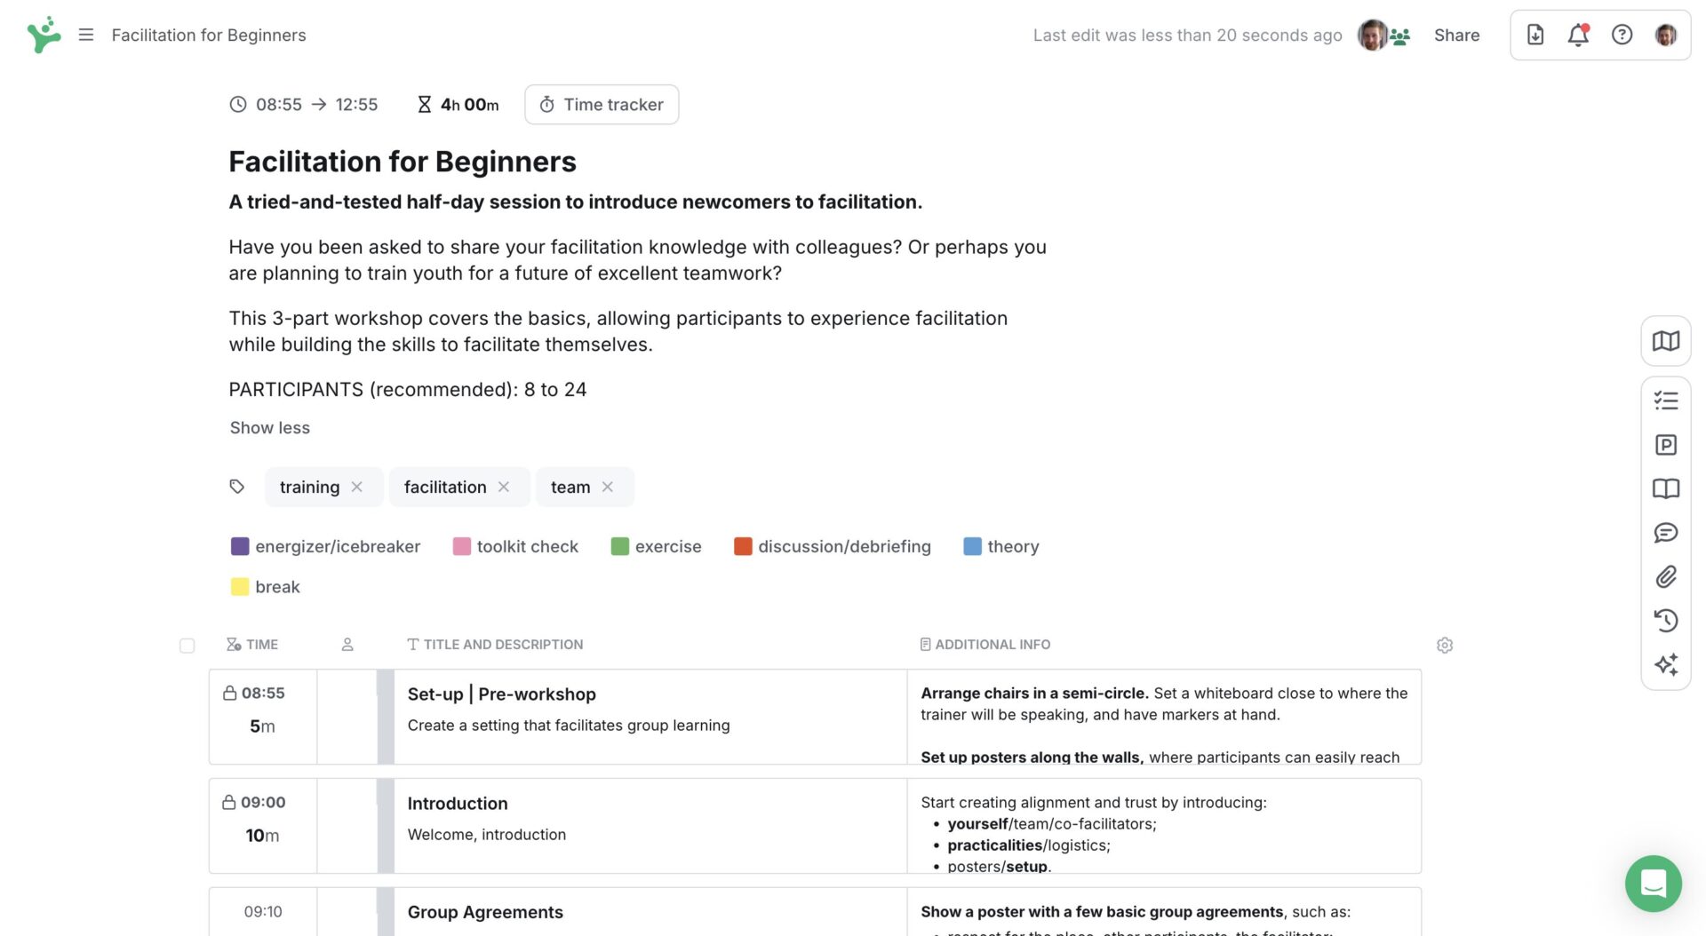Open the map overview icon in sidebar

click(1666, 341)
